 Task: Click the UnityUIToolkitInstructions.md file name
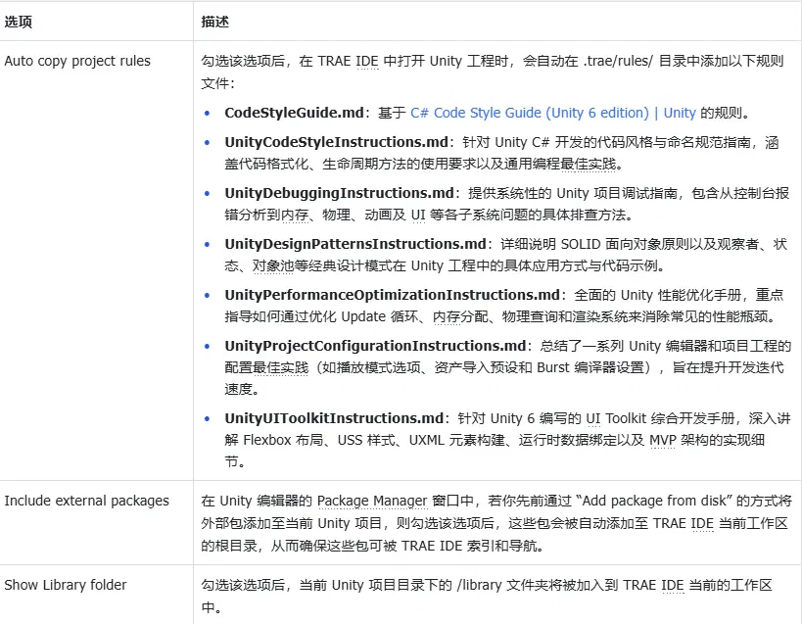click(334, 418)
